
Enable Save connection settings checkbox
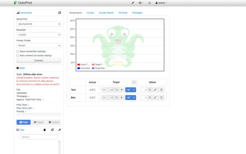tap(17, 51)
